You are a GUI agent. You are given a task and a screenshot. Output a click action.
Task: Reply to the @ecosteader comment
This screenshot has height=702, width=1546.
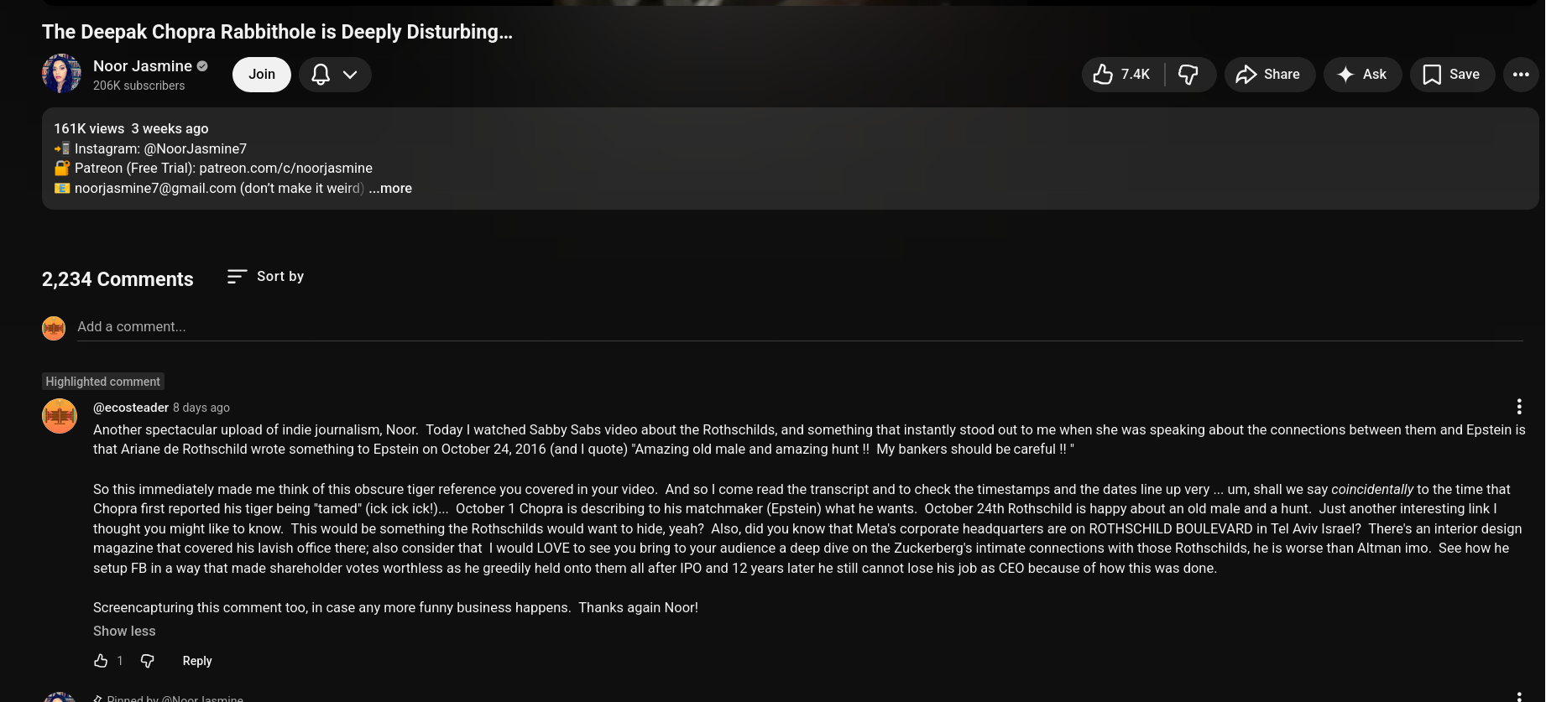[197, 661]
